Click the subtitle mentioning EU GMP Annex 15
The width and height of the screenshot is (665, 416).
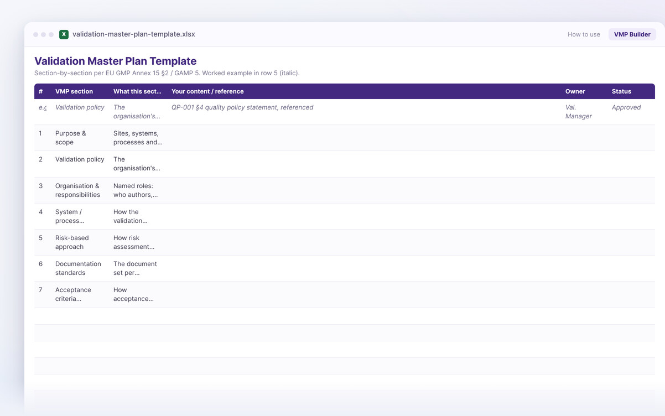click(x=167, y=73)
